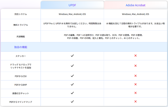Viewport: 168px width, 107px height.
Task: Click the UPDF checkmark for PDFからマインドマップ
Action: (x=72, y=101)
